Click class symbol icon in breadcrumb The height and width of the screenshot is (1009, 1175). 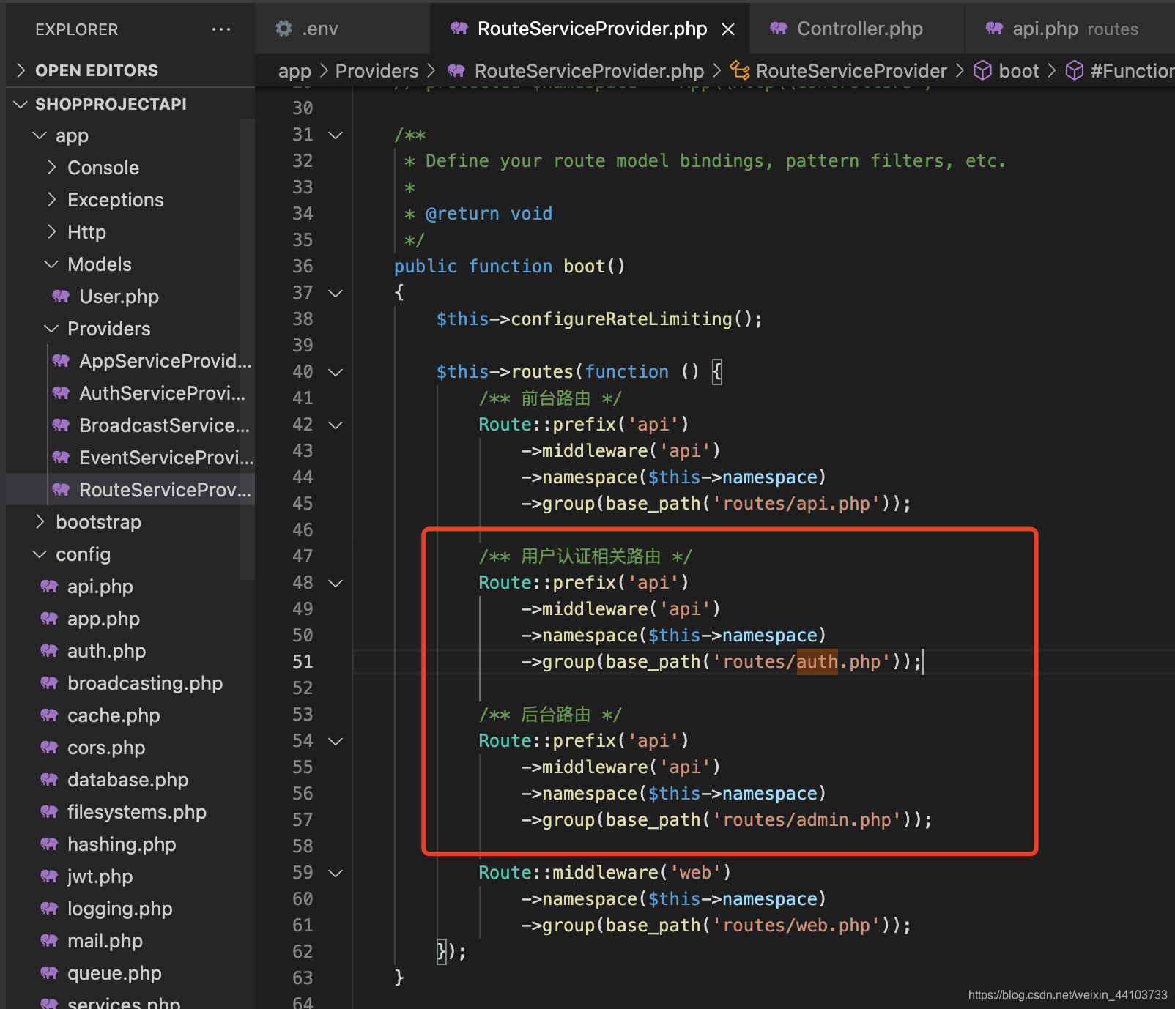[740, 71]
